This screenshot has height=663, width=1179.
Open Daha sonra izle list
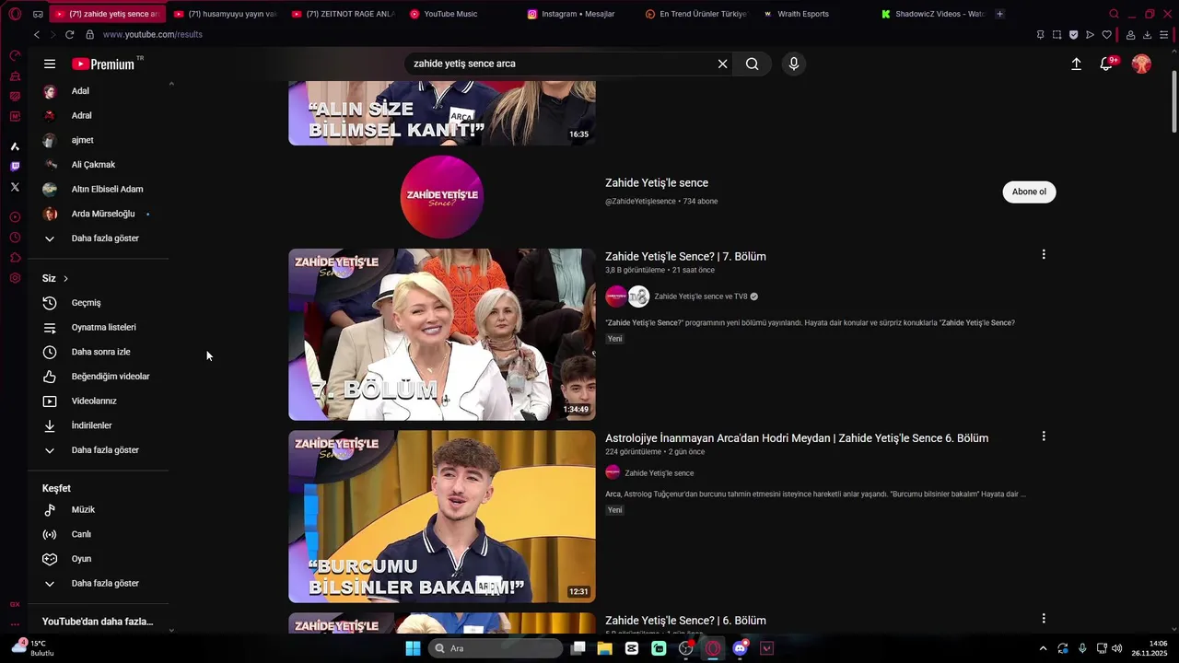point(99,352)
